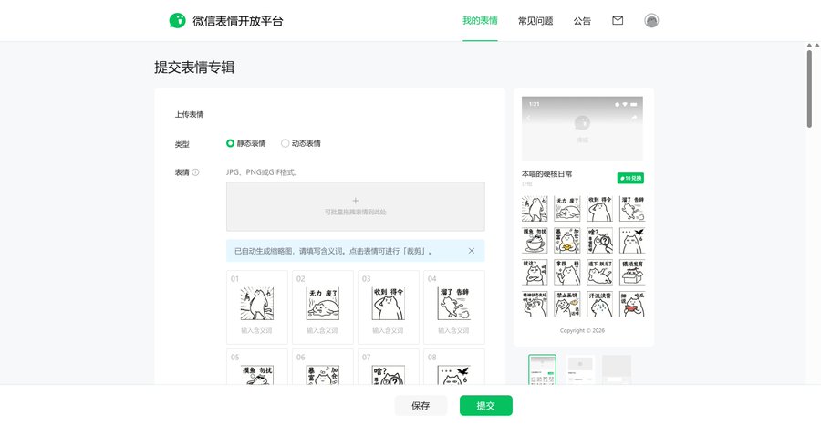
Task: Click preview sticker 摸鱼 勿扰 coffee cup
Action: tap(535, 241)
